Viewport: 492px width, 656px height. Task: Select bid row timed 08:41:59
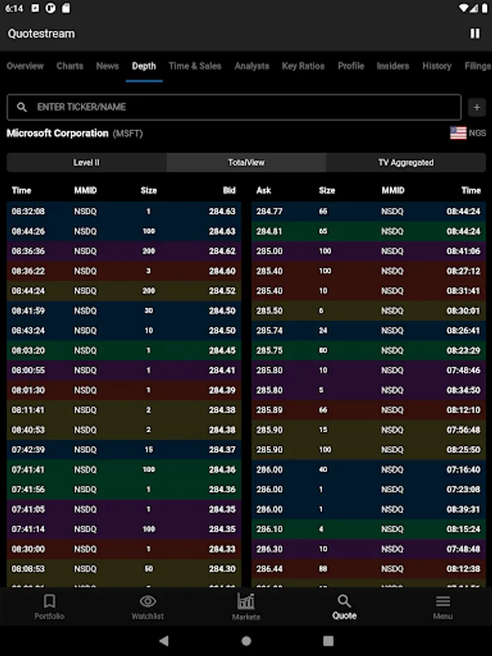[x=124, y=311]
